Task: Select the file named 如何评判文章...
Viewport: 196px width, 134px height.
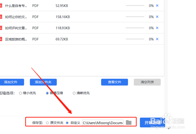Action: (x=16, y=28)
